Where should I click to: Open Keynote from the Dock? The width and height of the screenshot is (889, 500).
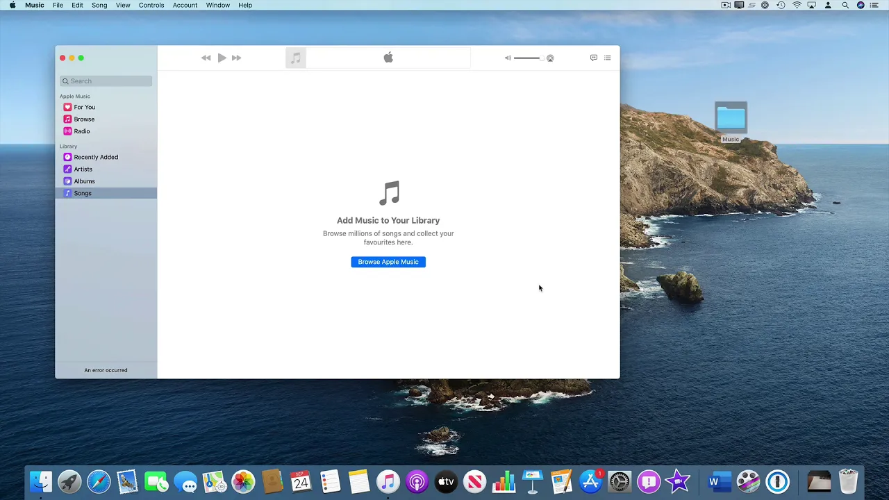tap(533, 481)
